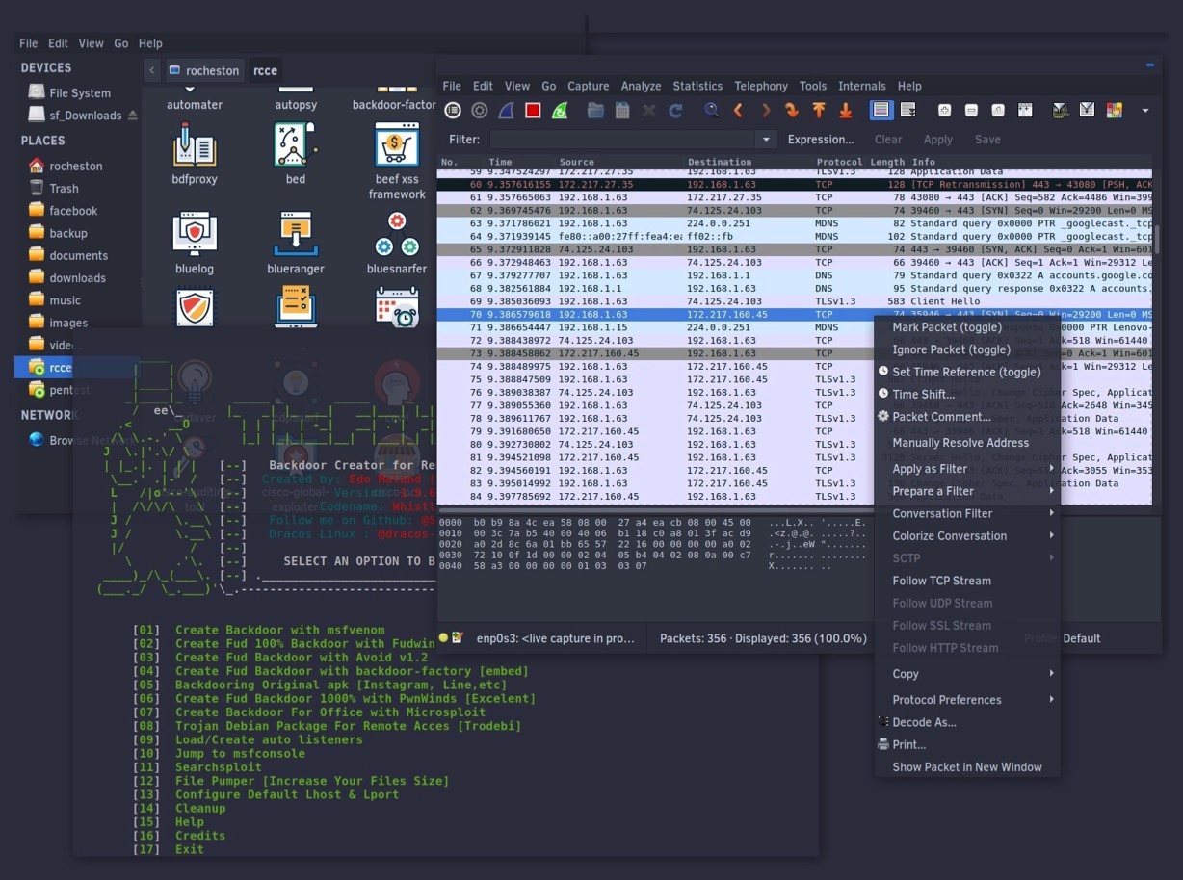The width and height of the screenshot is (1183, 880).
Task: Find a packet with the magnifier icon
Action: tap(712, 110)
